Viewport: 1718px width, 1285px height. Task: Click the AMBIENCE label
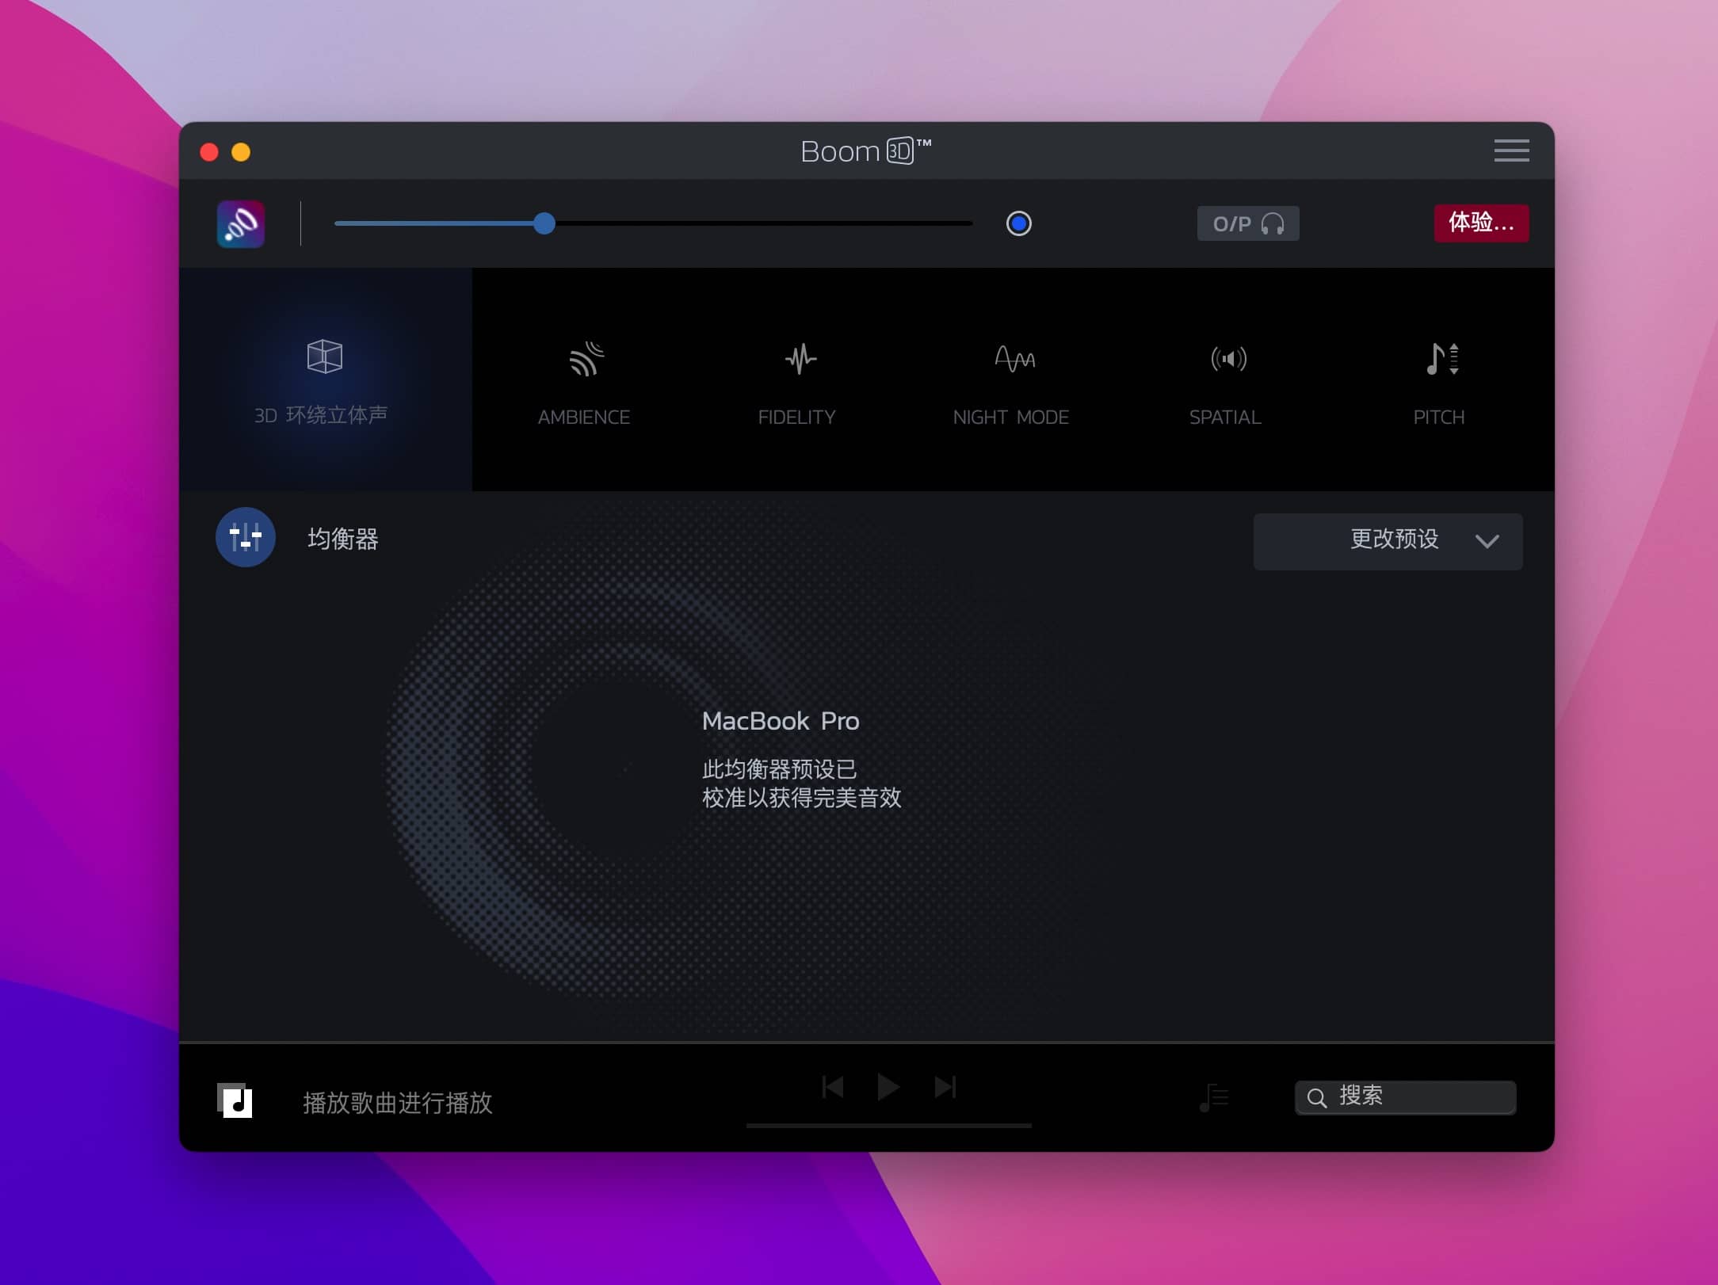(x=584, y=418)
